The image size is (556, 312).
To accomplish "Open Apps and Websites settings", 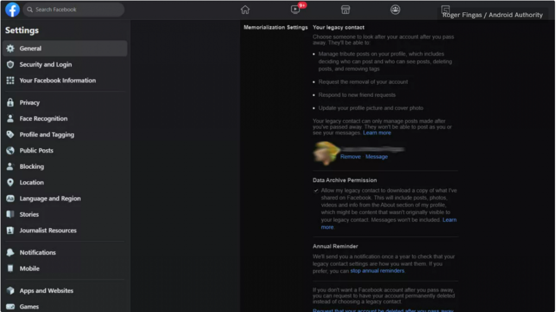I will click(x=65, y=291).
